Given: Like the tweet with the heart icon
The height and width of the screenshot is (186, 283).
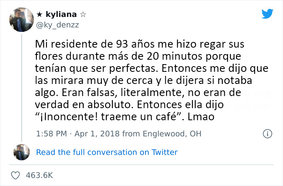Looking at the screenshot, I should (16, 176).
